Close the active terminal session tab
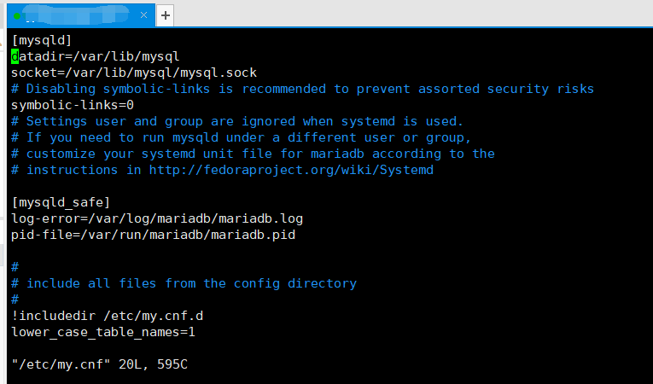This screenshot has width=653, height=384. click(x=143, y=15)
